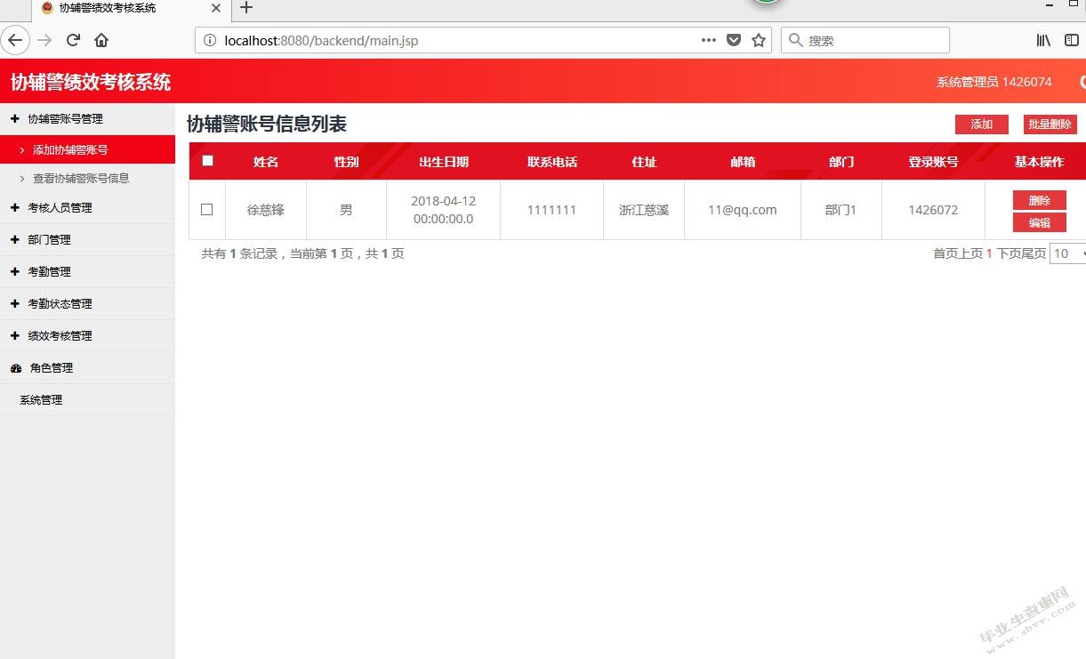
Task: Open 系统管理 menu item
Action: tap(87, 400)
